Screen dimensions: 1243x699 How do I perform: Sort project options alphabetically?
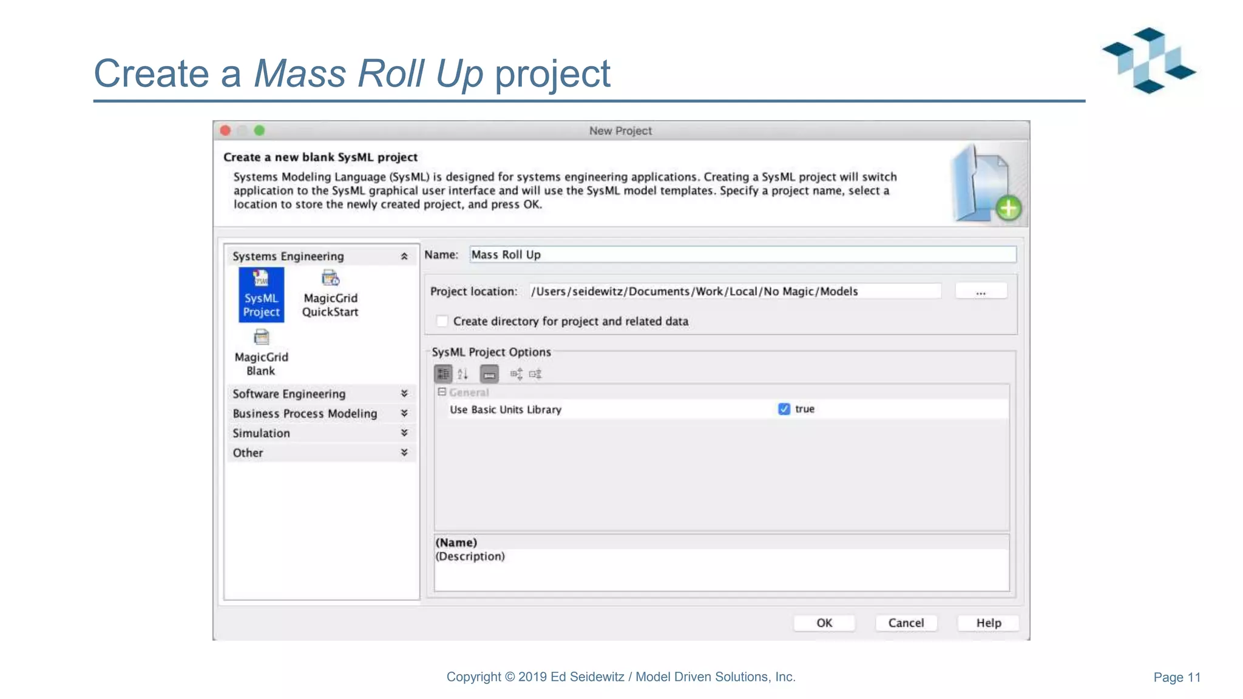point(463,374)
